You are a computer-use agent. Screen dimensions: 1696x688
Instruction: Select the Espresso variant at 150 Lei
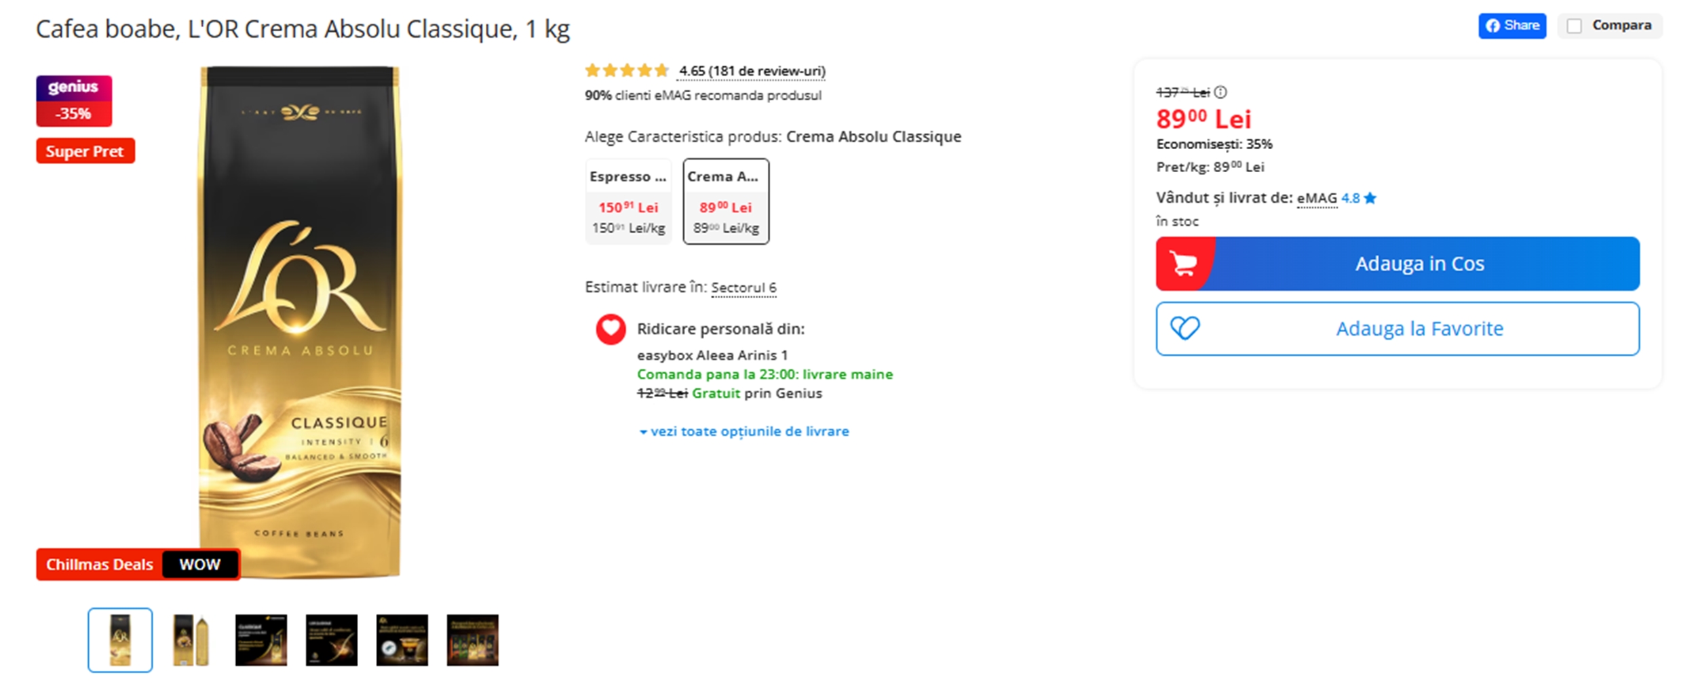point(628,201)
